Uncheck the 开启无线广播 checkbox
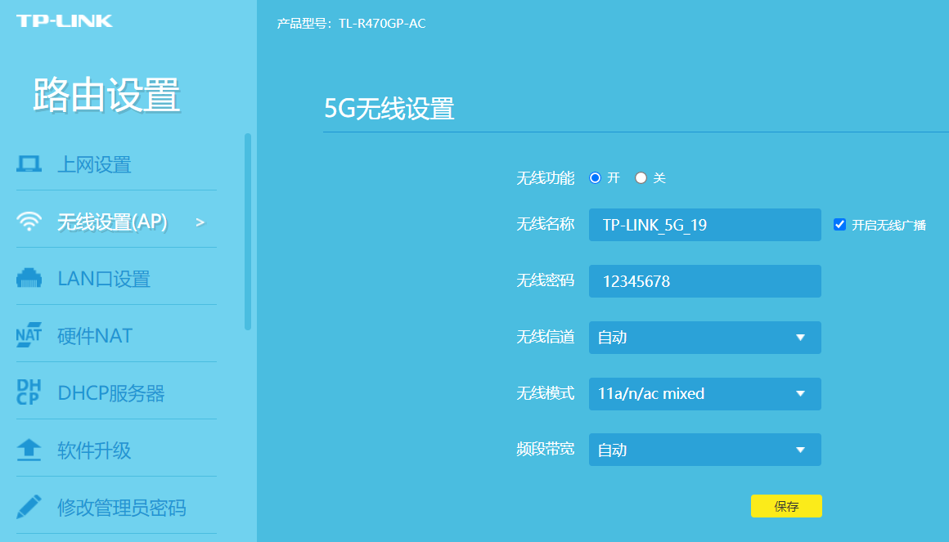The height and width of the screenshot is (542, 949). [x=839, y=225]
